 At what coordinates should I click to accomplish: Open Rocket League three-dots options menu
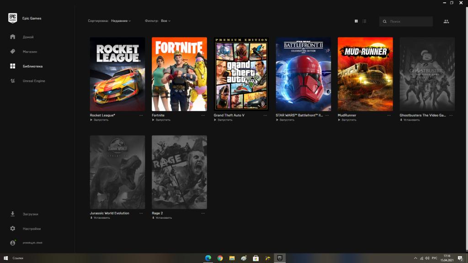[141, 116]
